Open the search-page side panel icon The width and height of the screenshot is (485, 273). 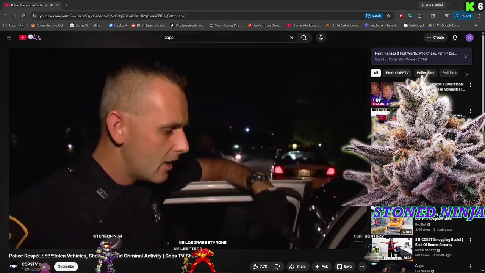coord(433,16)
